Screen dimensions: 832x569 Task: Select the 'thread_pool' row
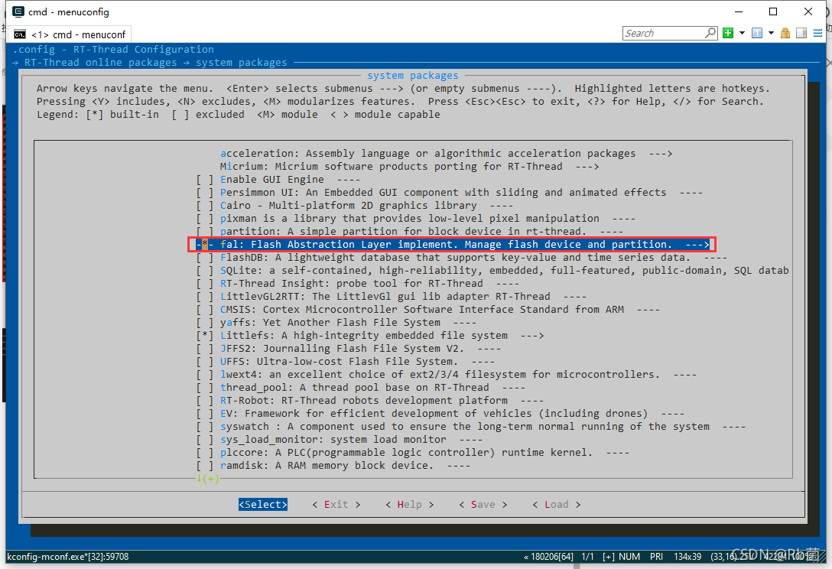click(361, 388)
